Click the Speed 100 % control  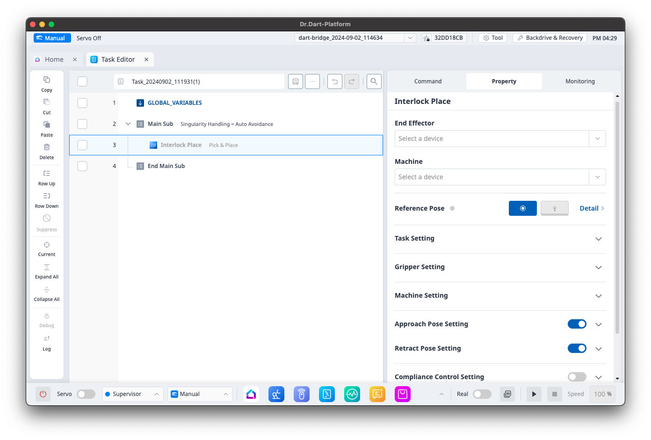(x=602, y=394)
